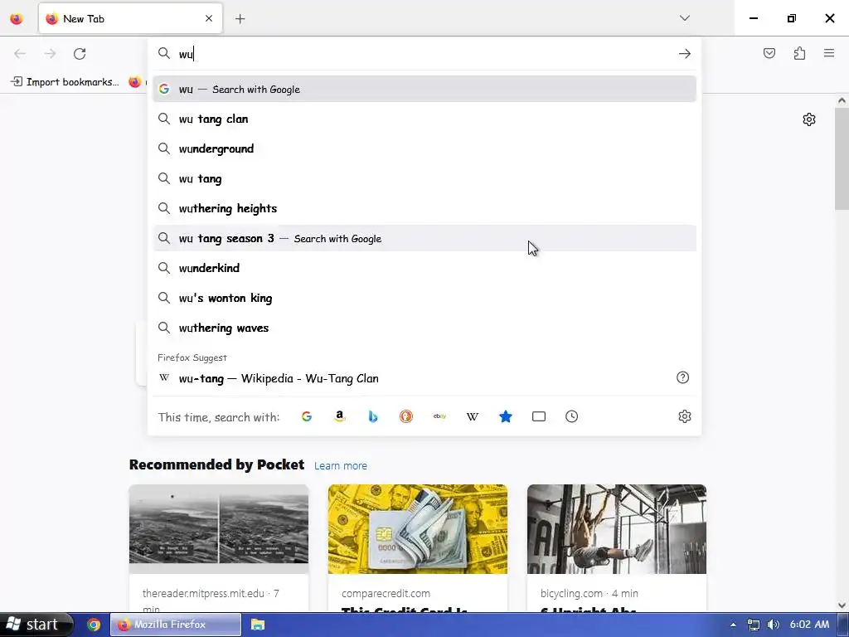This screenshot has height=637, width=849.
Task: Search bookmarks using the star icon
Action: point(506,416)
